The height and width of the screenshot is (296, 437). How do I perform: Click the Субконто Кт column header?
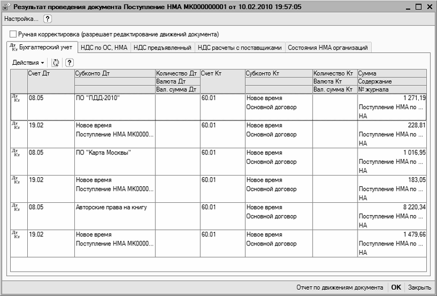[279, 73]
